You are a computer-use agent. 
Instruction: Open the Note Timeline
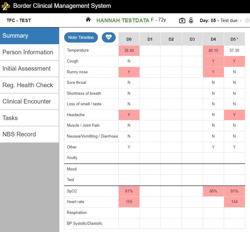pyautogui.click(x=81, y=37)
